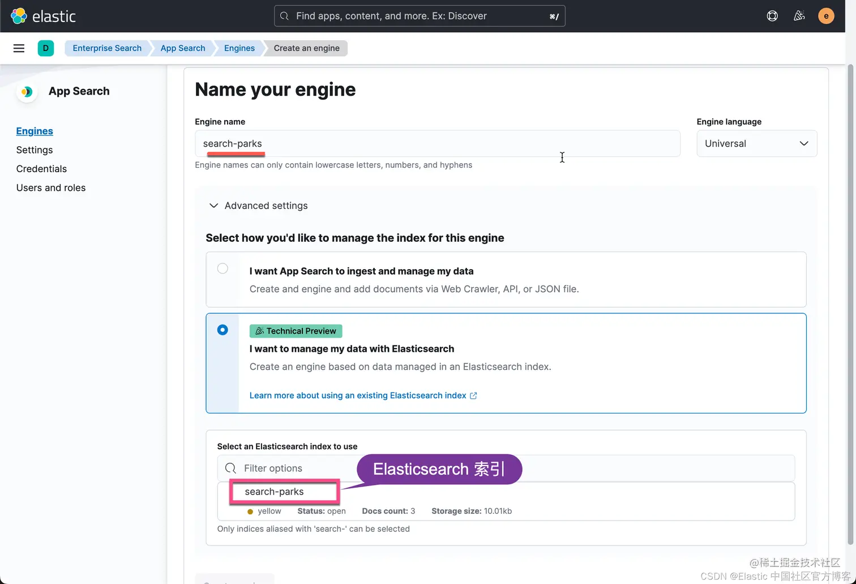Select manage data with Elasticsearch radio
This screenshot has height=584, width=856.
222,330
